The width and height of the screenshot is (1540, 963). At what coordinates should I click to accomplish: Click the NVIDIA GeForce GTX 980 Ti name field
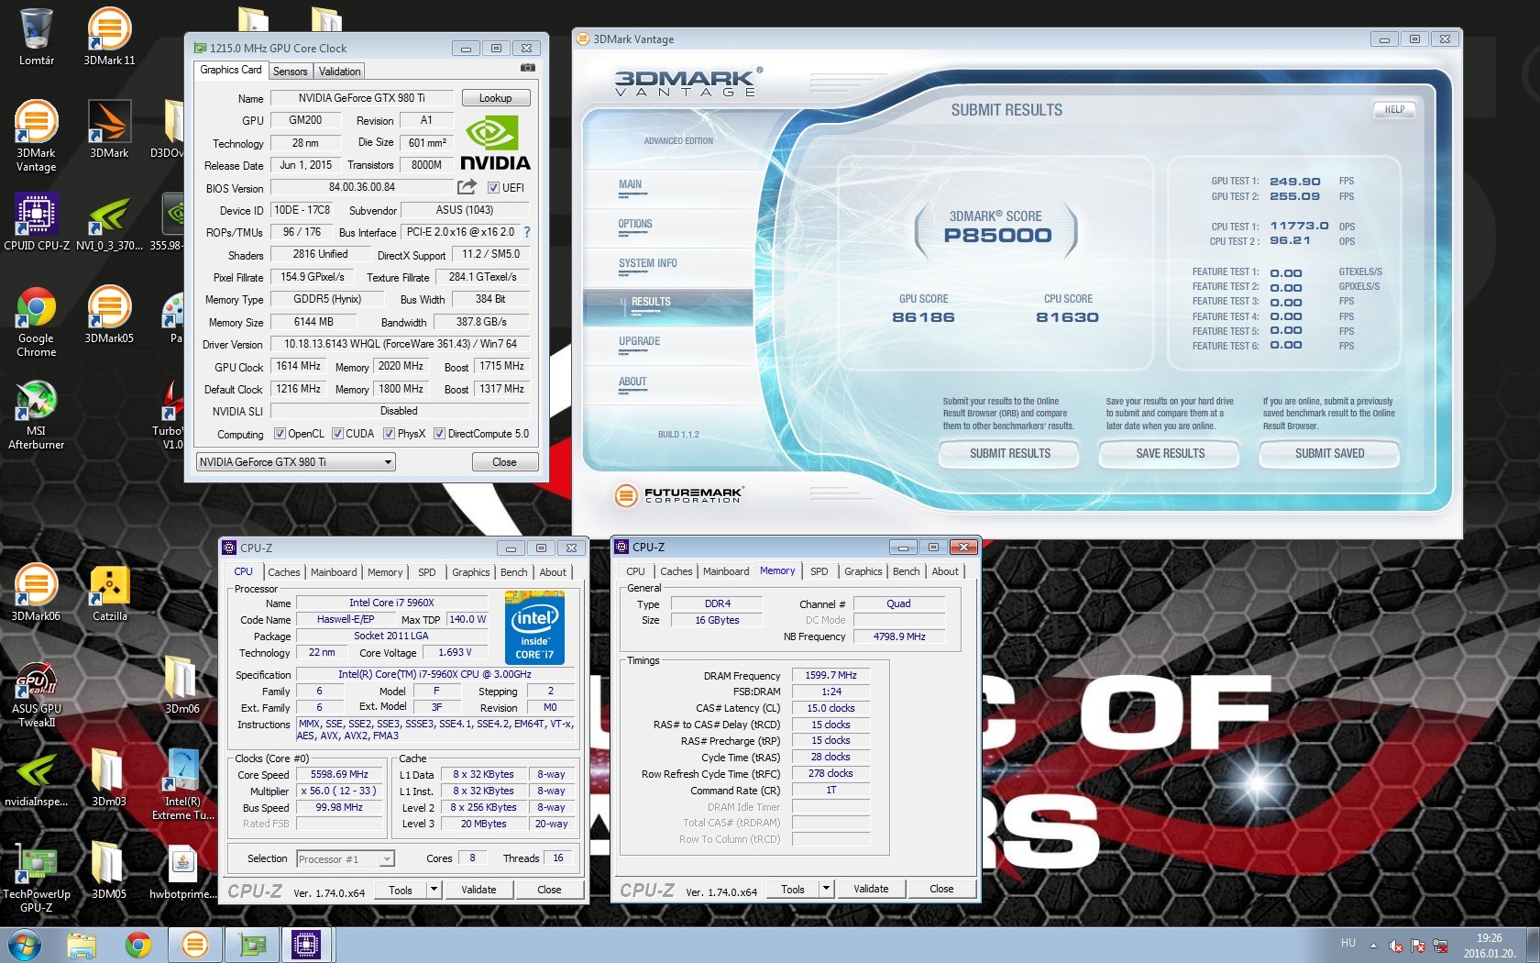pos(361,98)
